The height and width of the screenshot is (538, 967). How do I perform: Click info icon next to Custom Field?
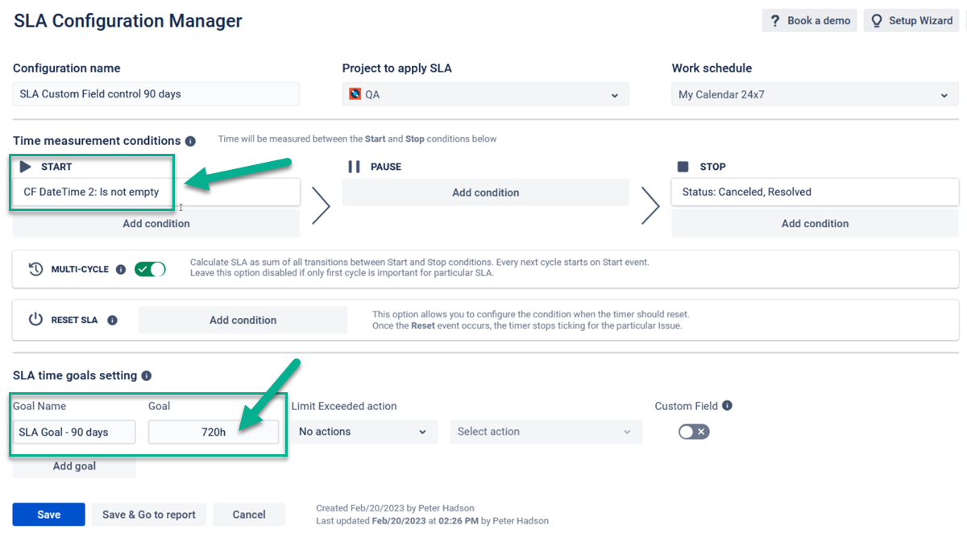pyautogui.click(x=729, y=406)
